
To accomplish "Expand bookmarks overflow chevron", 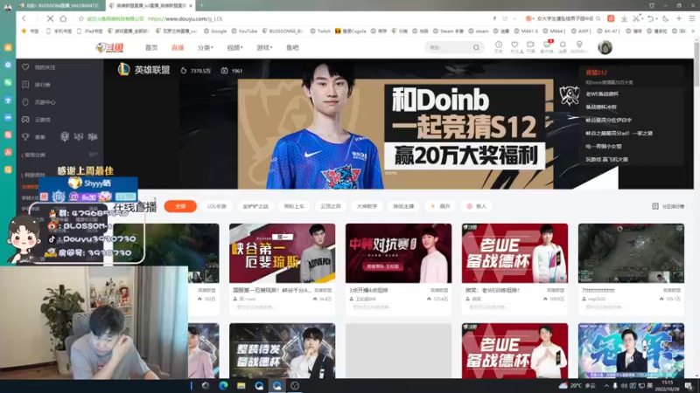I will point(693,31).
